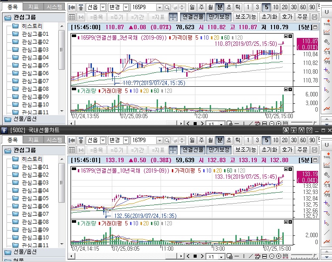Click the grid layout icon in top chart toolbar
The width and height of the screenshot is (332, 262).
click(x=72, y=17)
